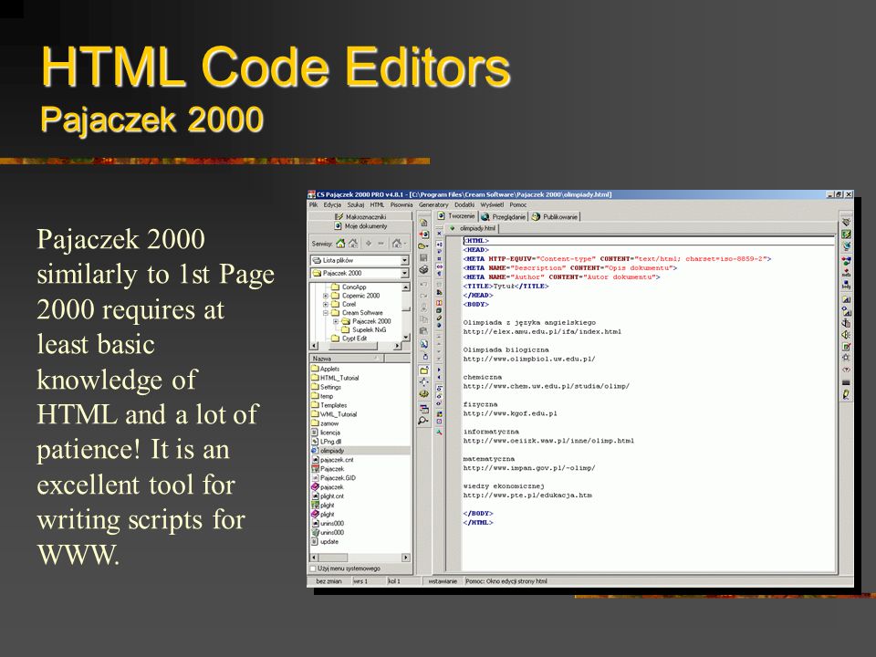Select the licencja file

pyautogui.click(x=326, y=433)
